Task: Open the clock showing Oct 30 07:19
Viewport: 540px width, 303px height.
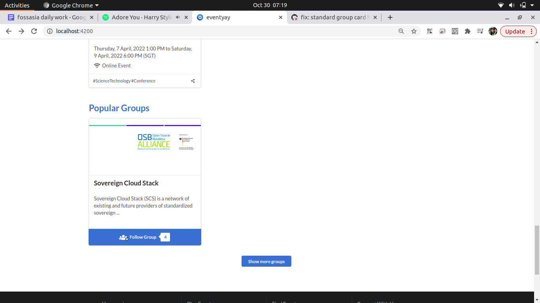Action: [x=270, y=5]
